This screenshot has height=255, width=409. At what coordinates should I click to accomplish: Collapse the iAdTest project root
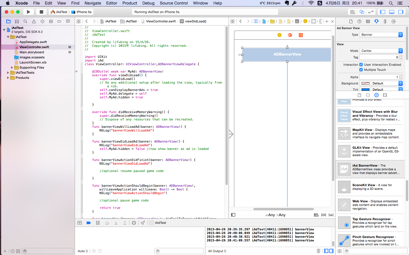pos(4,29)
